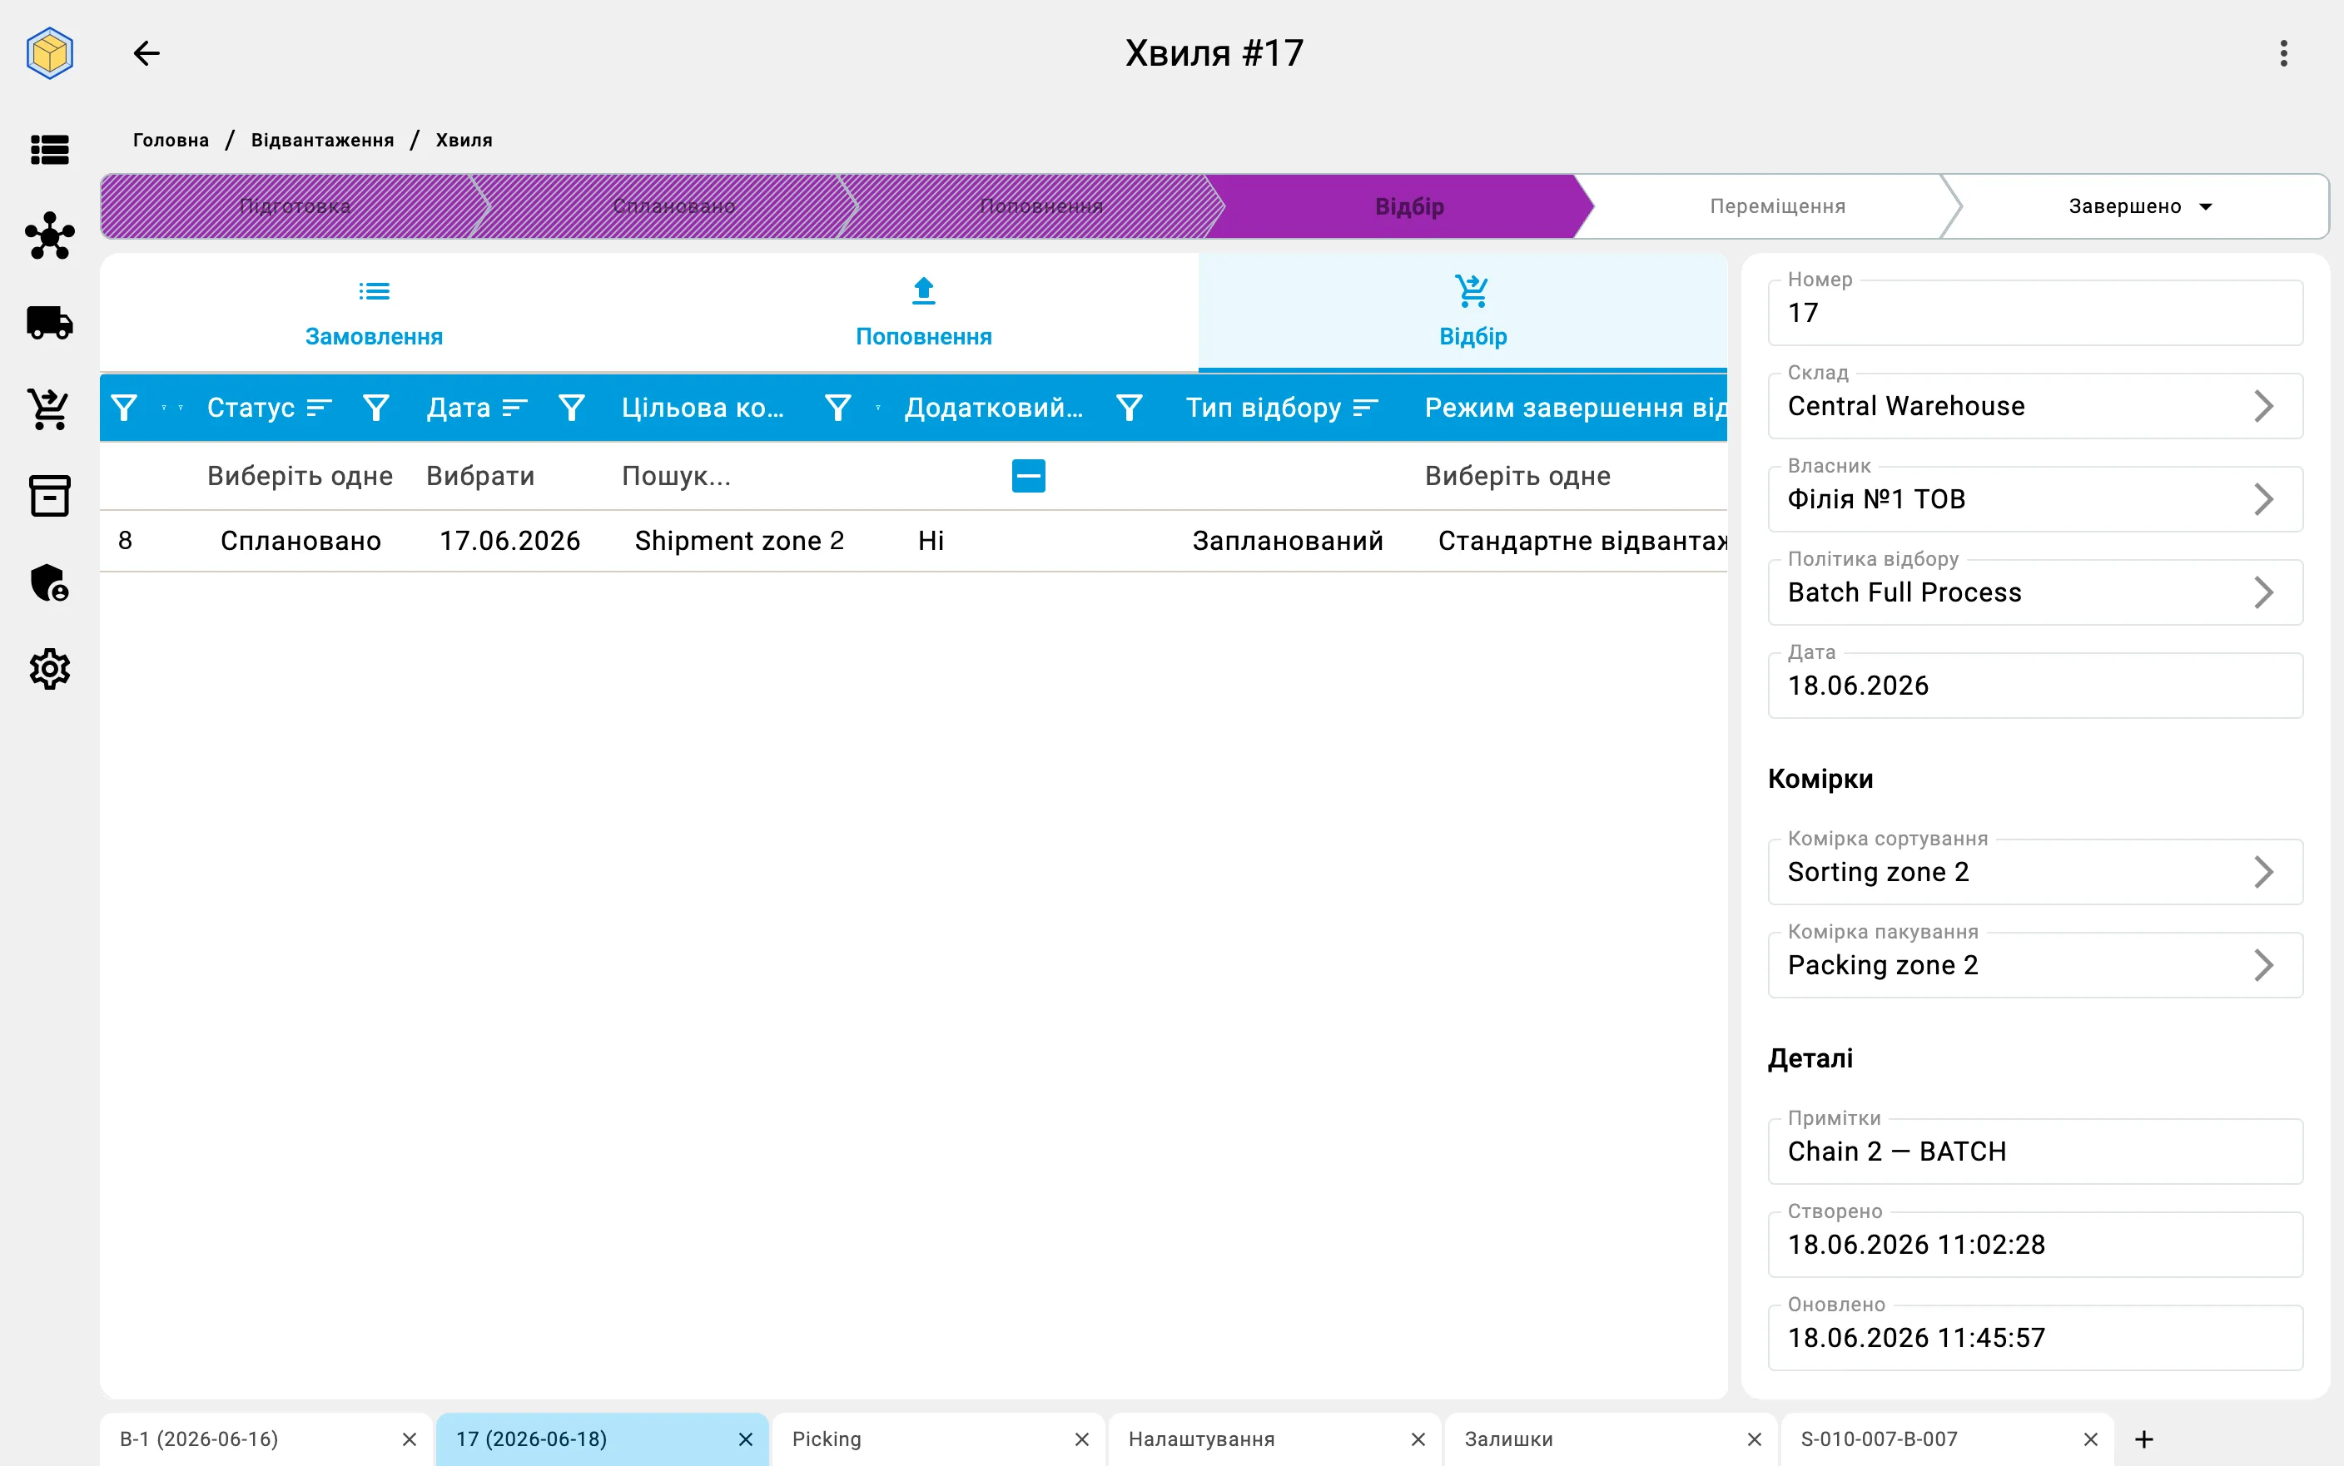Toggle the Додатковий filter checkbox
This screenshot has height=1466, width=2344.
[x=1028, y=476]
